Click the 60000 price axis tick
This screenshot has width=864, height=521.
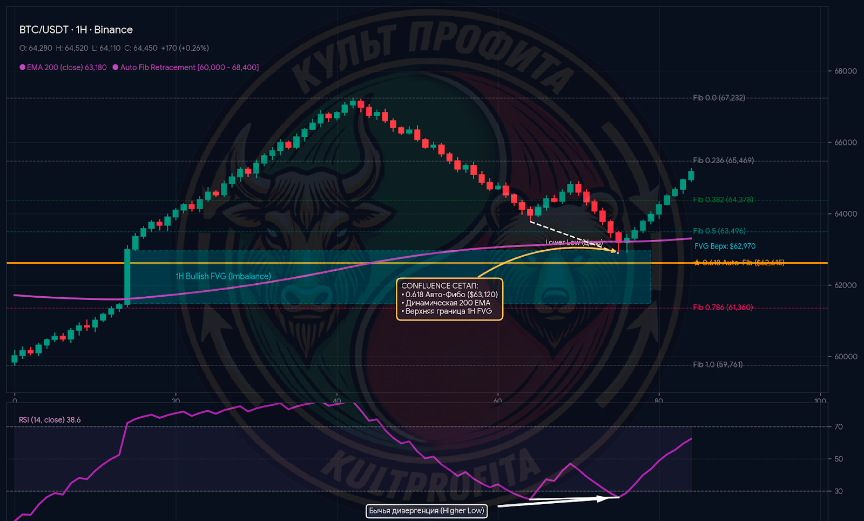pyautogui.click(x=846, y=357)
